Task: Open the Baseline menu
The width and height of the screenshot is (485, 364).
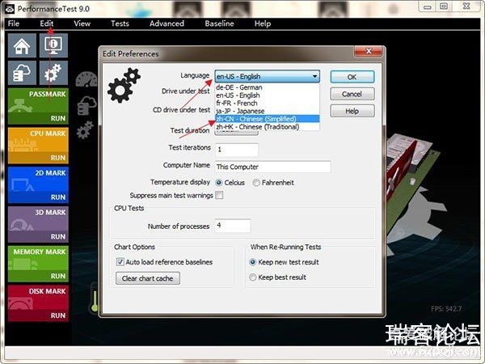Action: (219, 23)
